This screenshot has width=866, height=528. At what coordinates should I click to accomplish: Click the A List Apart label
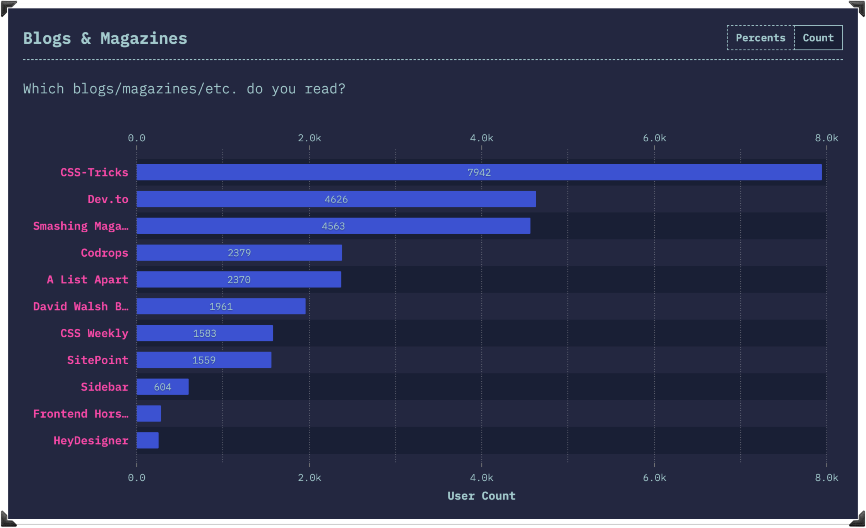click(x=87, y=279)
